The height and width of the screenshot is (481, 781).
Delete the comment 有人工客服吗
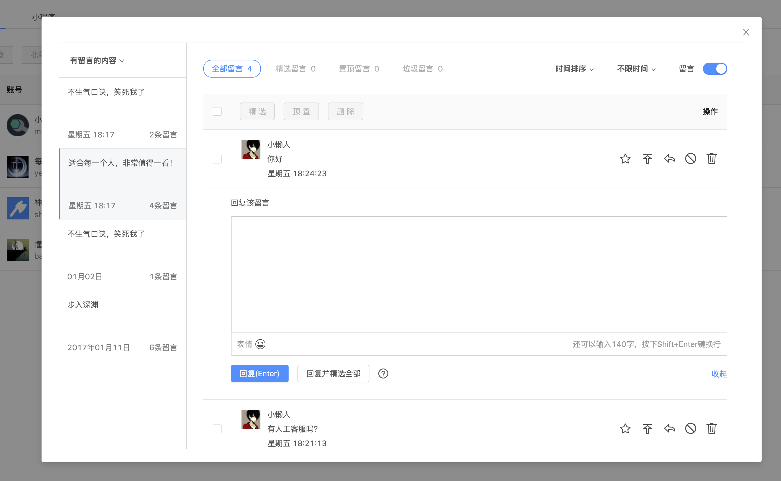click(x=712, y=429)
